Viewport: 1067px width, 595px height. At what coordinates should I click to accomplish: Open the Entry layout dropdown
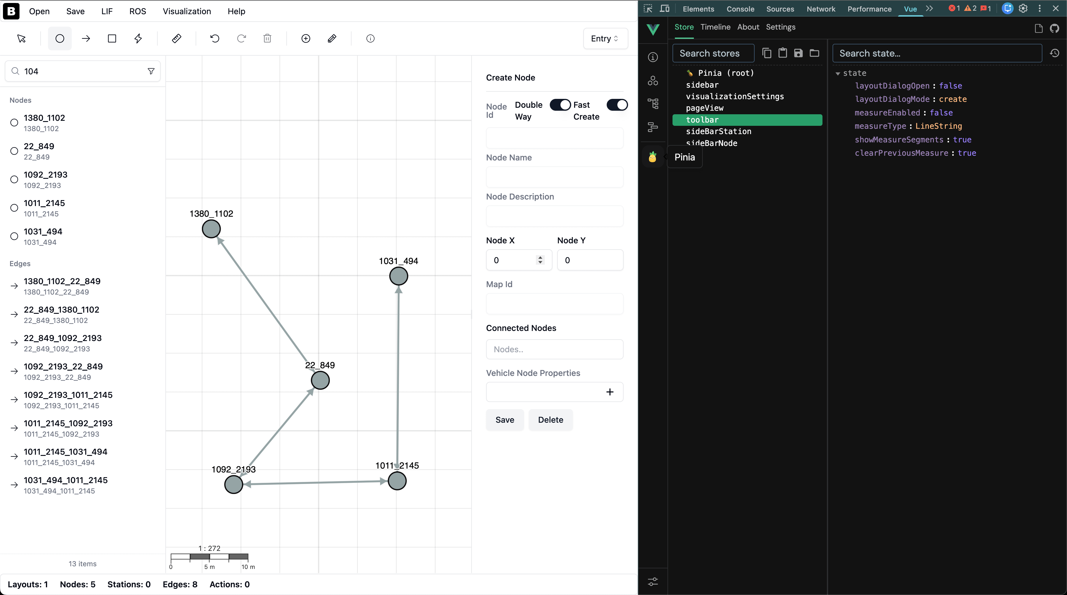(605, 38)
